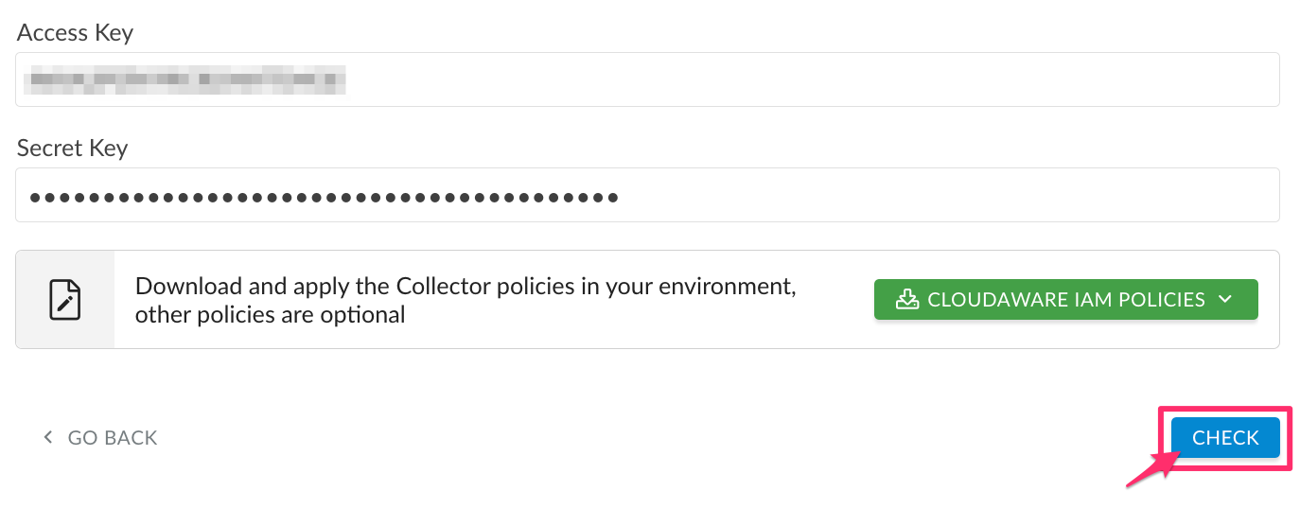This screenshot has height=526, width=1300.
Task: Click the Collector policies description text
Action: coord(466,287)
